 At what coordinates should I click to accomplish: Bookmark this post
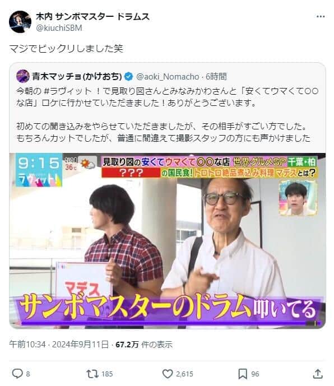click(x=243, y=374)
